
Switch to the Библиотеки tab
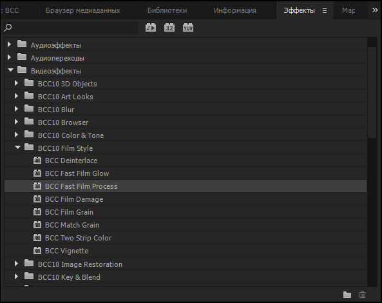click(167, 10)
